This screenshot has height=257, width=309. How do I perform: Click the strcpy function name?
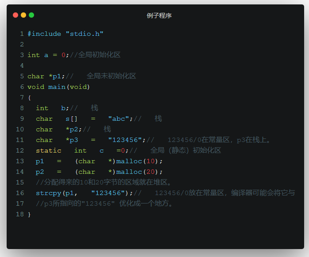pyautogui.click(x=49, y=193)
